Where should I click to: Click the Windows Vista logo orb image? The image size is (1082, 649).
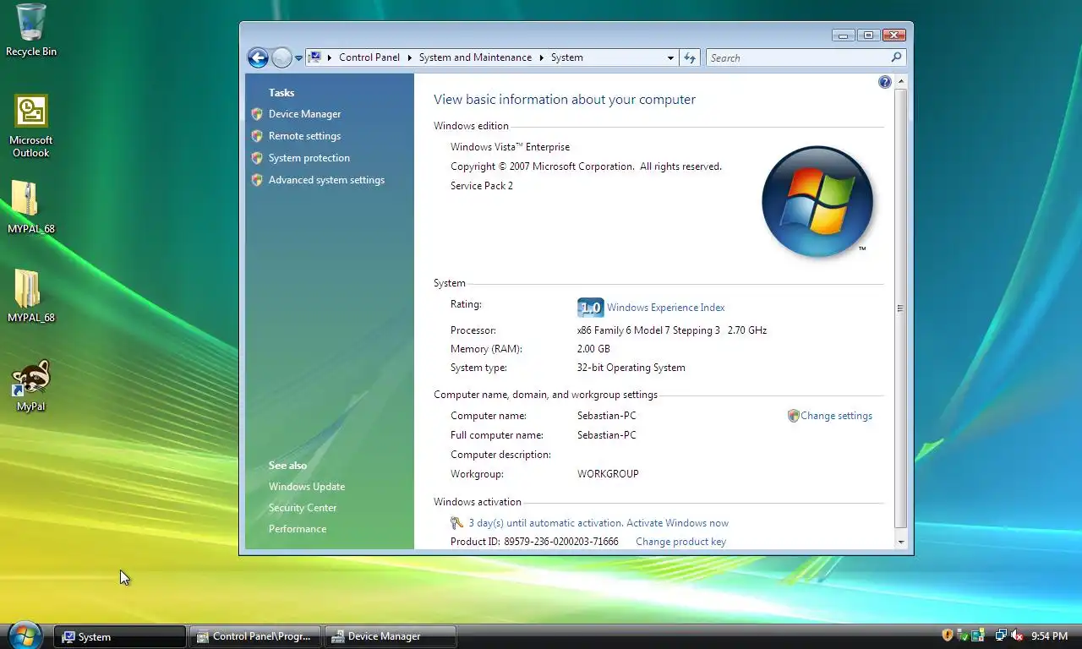click(x=816, y=201)
